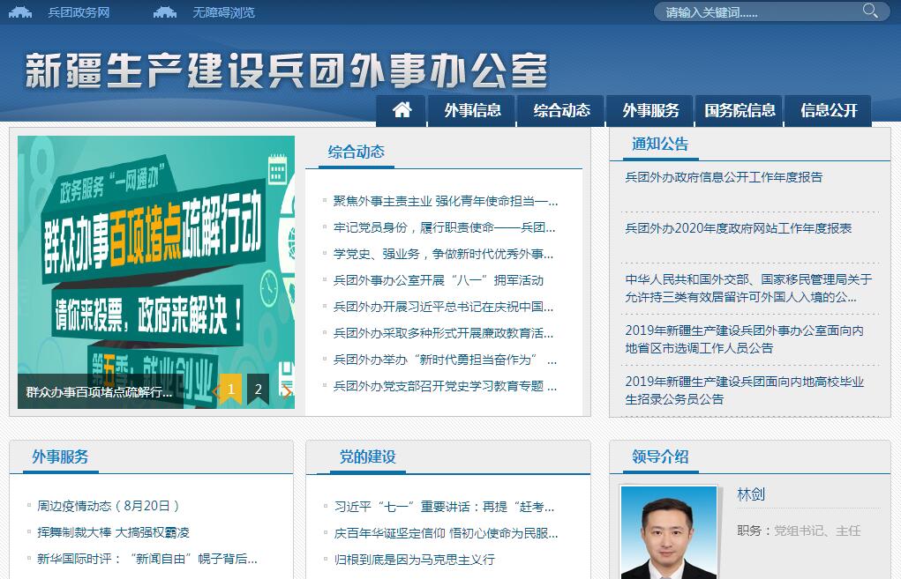Go to 外事服务 in the navigation bar
Image resolution: width=901 pixels, height=579 pixels.
pyautogui.click(x=650, y=110)
